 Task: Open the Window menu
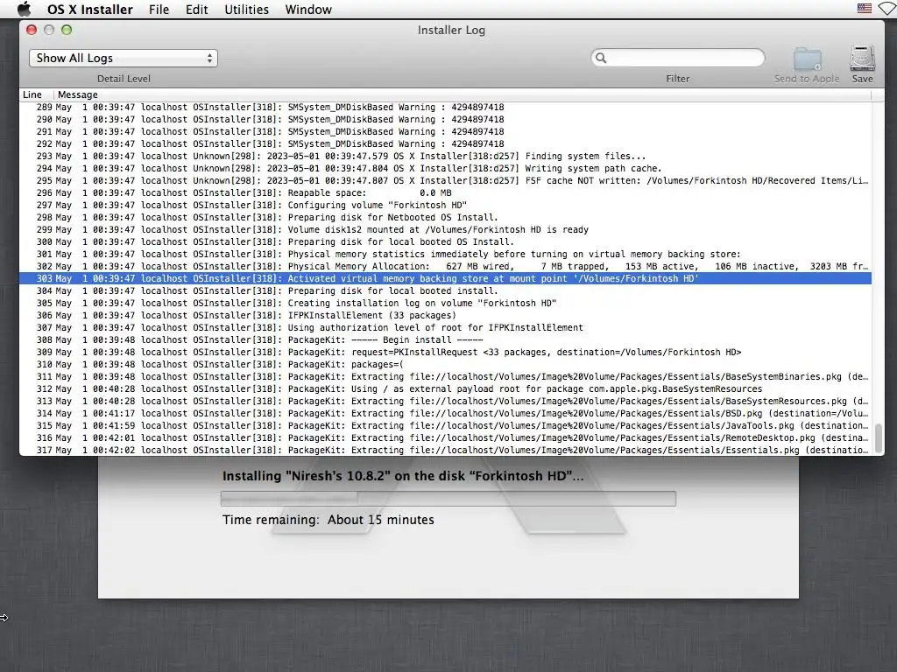[x=308, y=9]
